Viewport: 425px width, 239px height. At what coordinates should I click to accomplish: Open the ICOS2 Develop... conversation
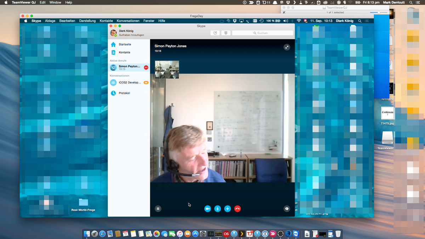click(x=130, y=82)
